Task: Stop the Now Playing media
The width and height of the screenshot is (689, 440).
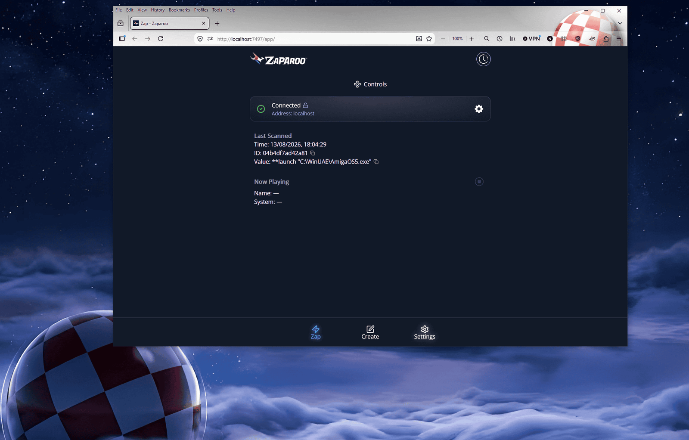Action: (x=479, y=182)
